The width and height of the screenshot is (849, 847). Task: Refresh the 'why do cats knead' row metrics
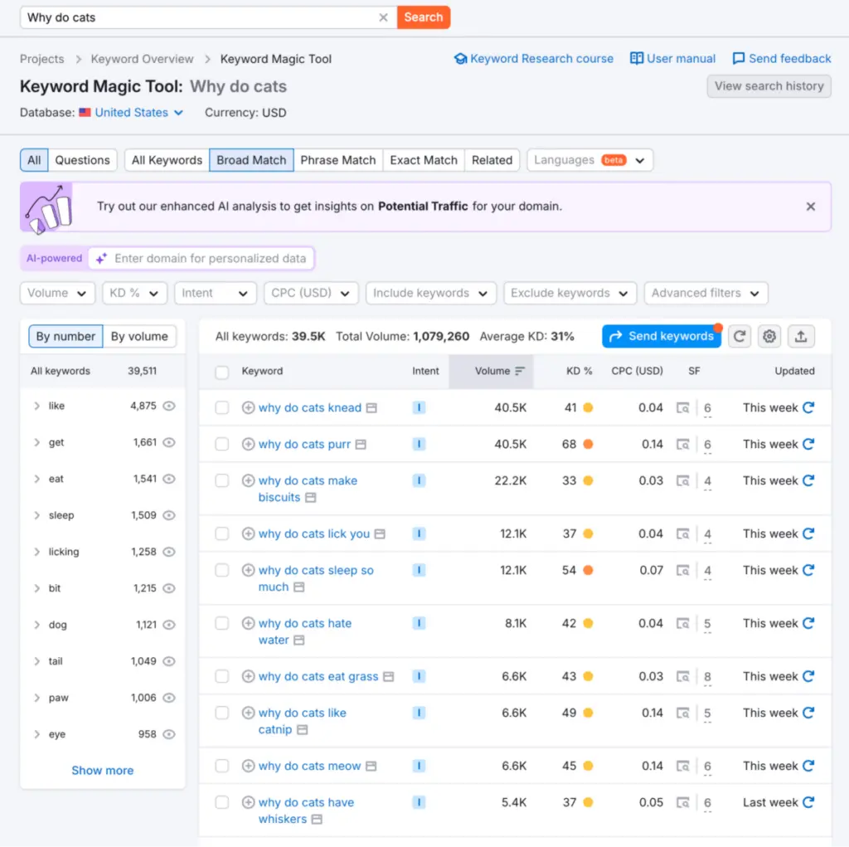pos(808,407)
